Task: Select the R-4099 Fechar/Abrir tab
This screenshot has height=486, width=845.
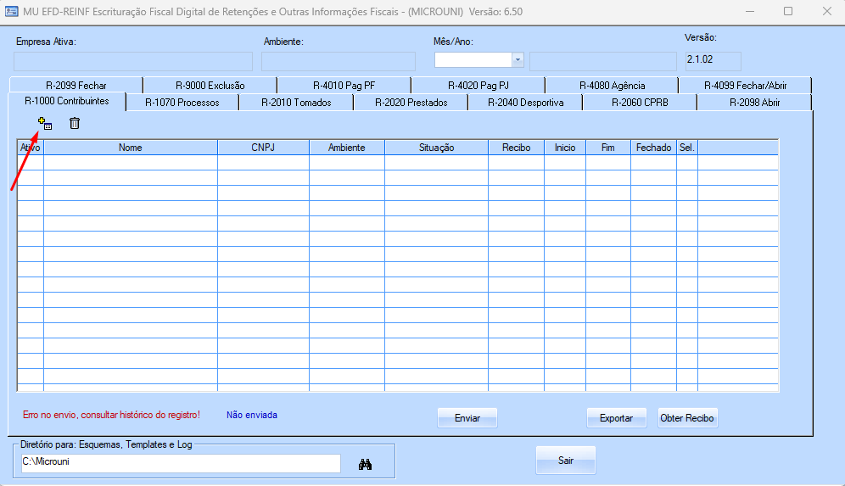Action: 745,85
